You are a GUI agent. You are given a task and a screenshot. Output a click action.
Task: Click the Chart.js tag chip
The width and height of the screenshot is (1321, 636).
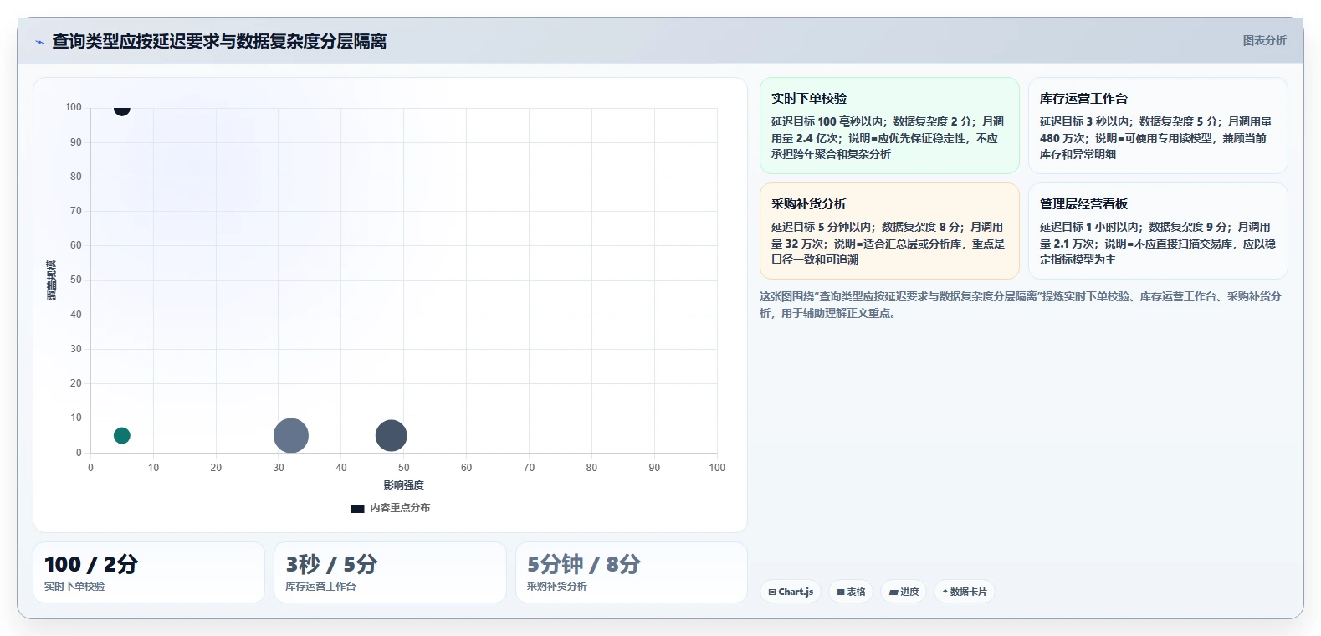(791, 592)
